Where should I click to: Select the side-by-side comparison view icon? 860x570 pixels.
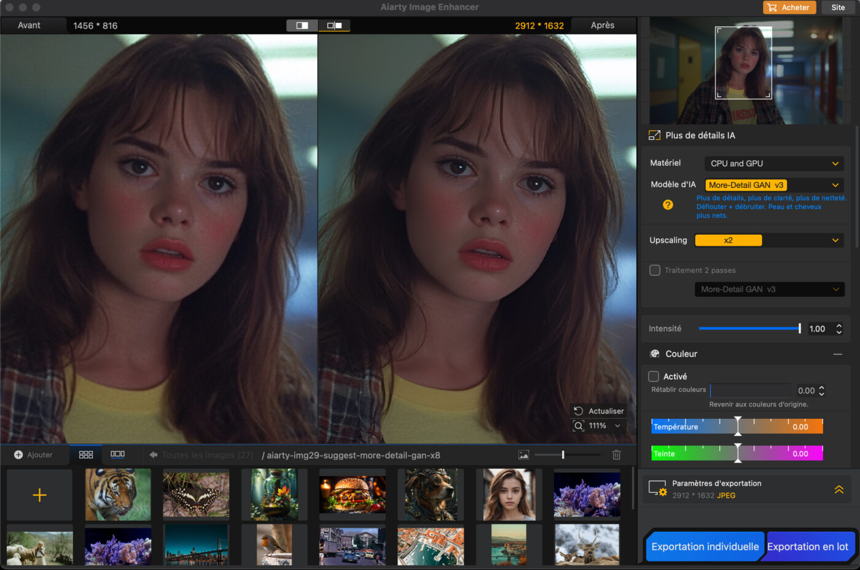(334, 25)
